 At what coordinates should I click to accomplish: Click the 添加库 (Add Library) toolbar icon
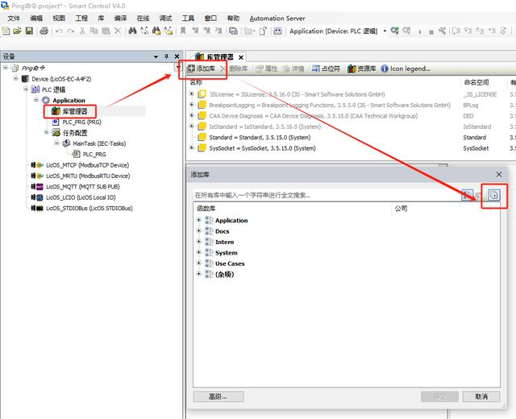coord(191,69)
